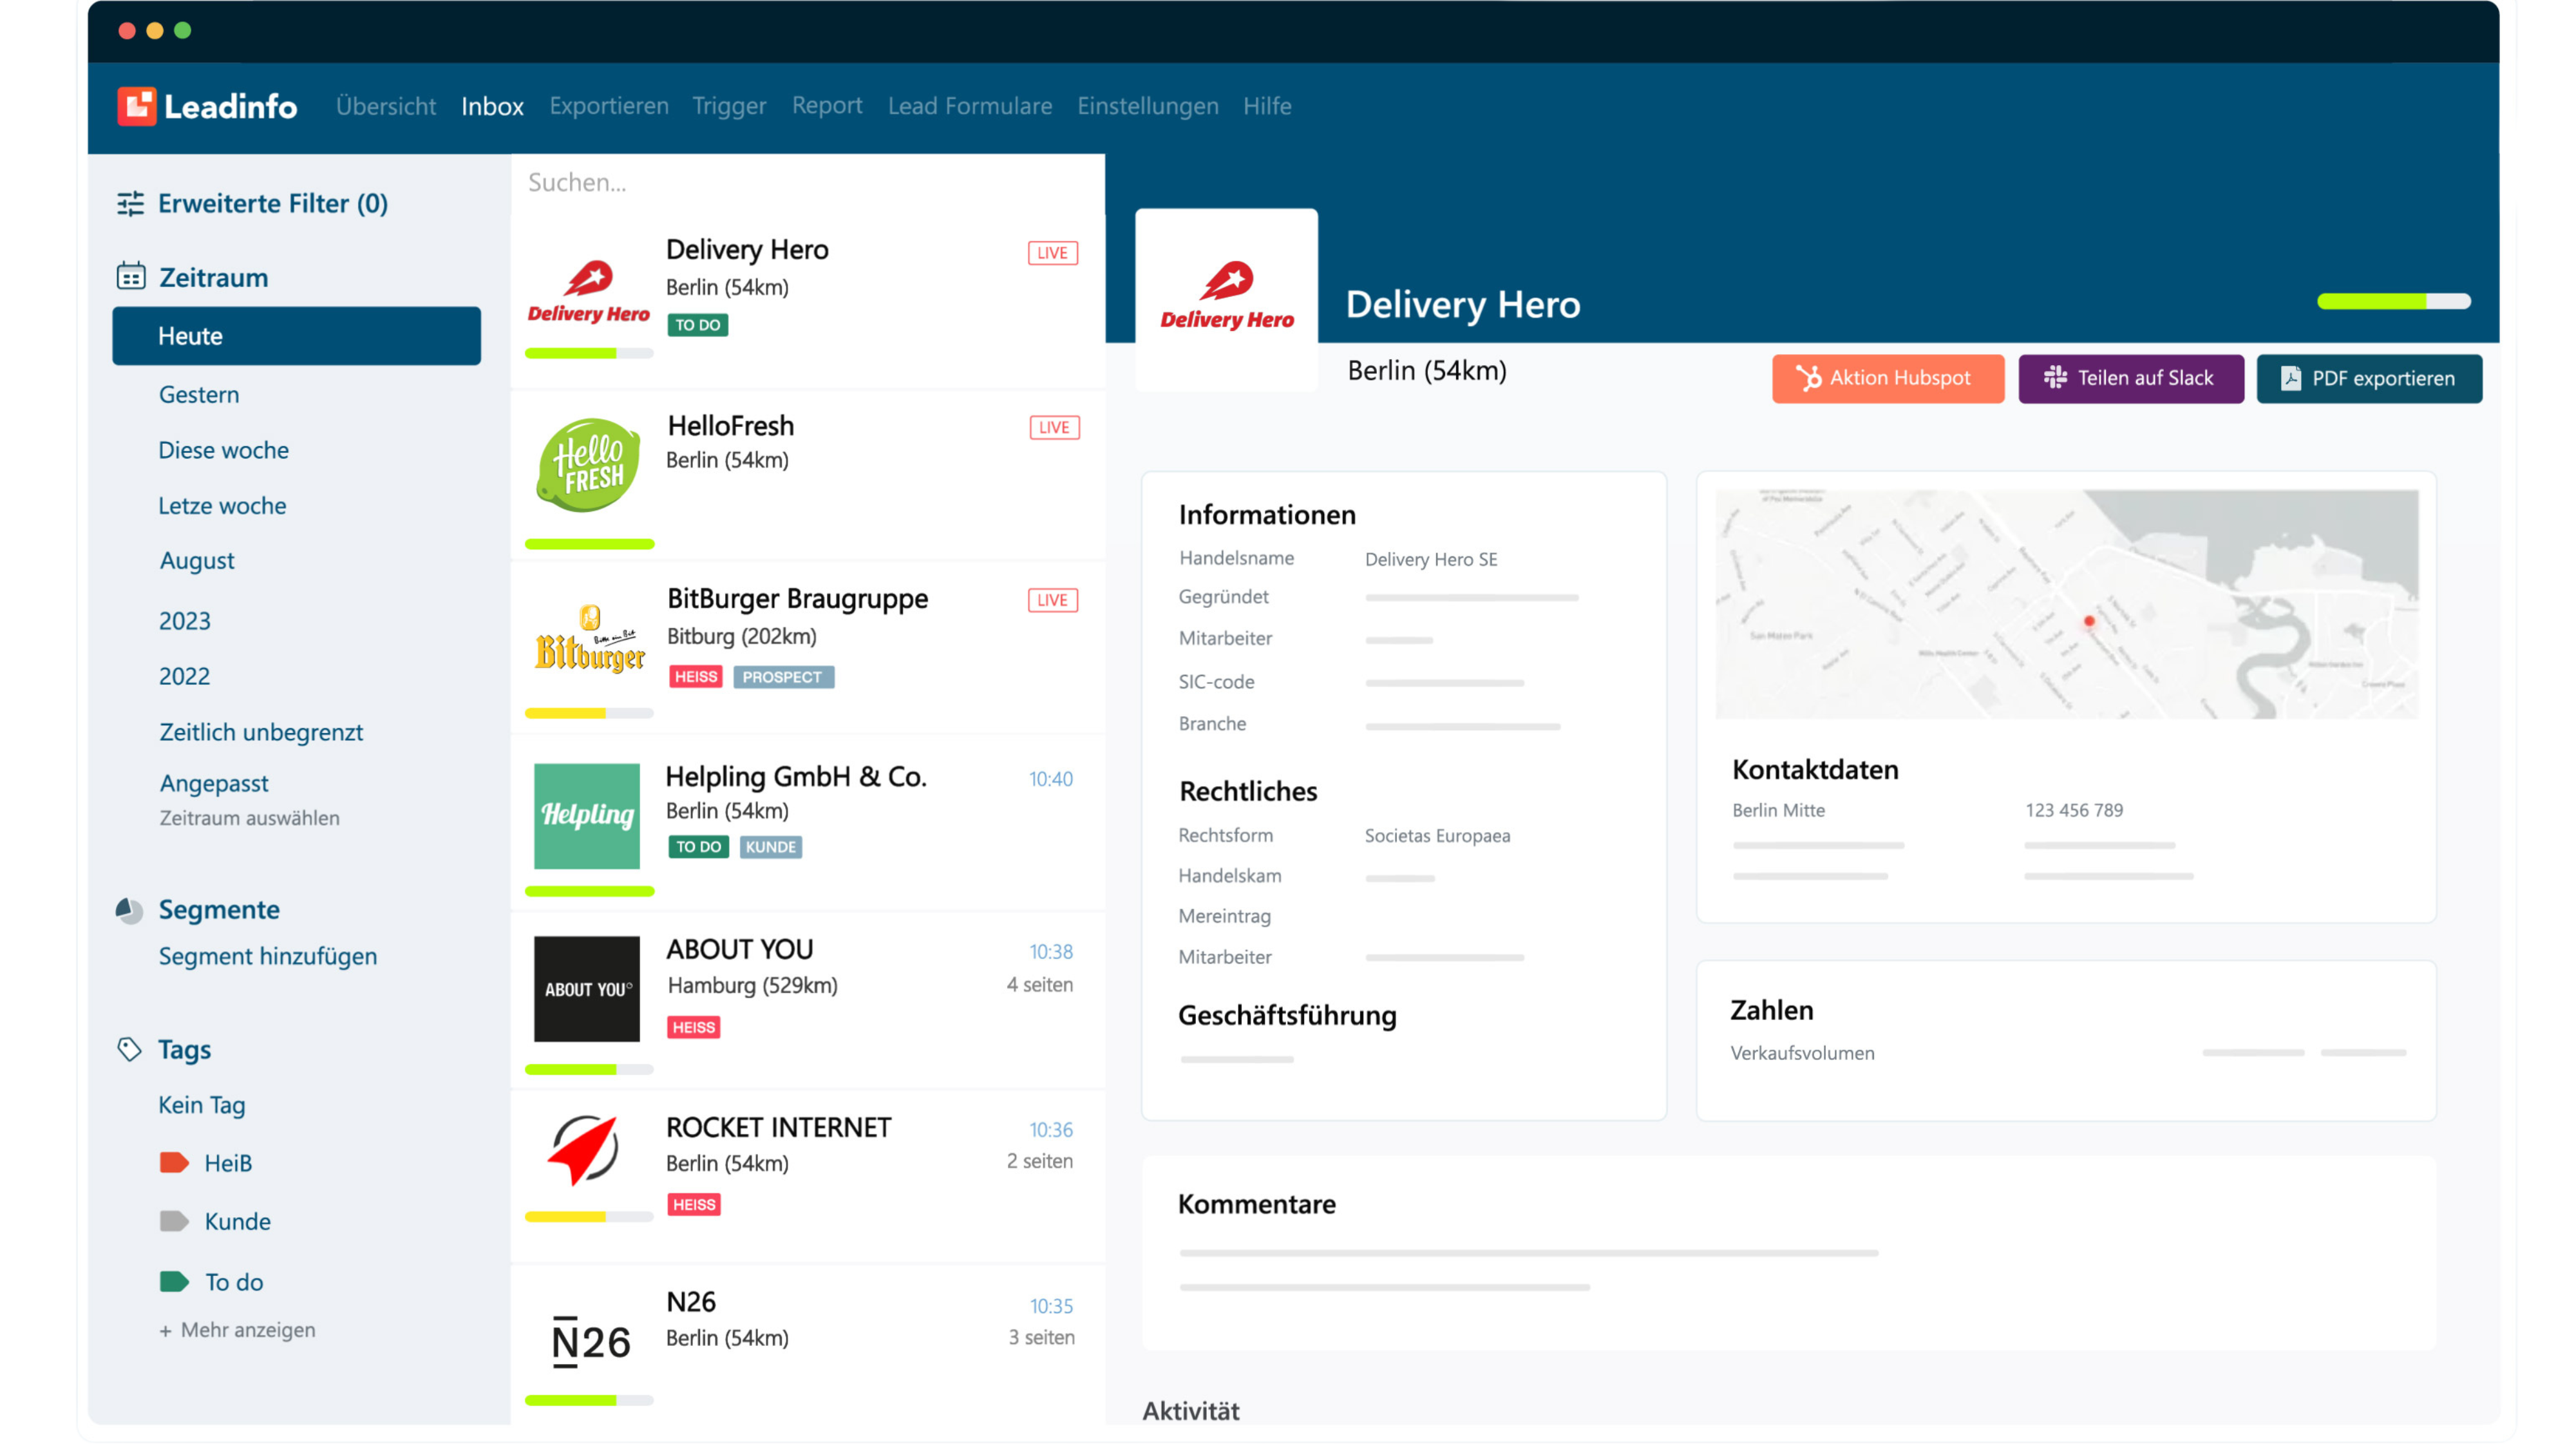Open Erweiterte Filter (0)

pyautogui.click(x=273, y=203)
